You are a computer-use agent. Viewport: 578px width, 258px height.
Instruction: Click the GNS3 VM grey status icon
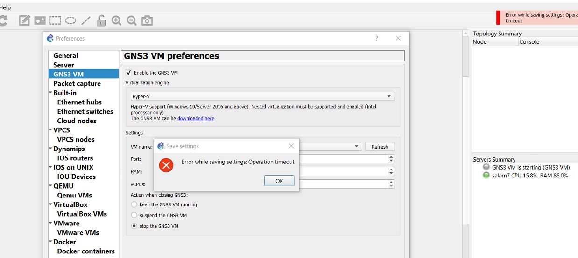[486, 167]
